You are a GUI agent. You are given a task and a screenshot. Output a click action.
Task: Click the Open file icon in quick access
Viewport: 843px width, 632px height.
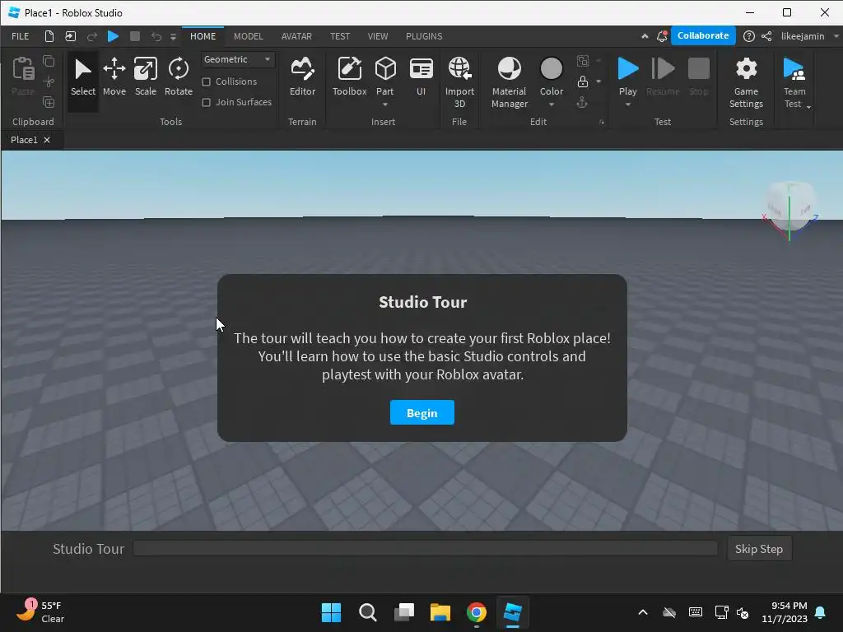(x=71, y=36)
